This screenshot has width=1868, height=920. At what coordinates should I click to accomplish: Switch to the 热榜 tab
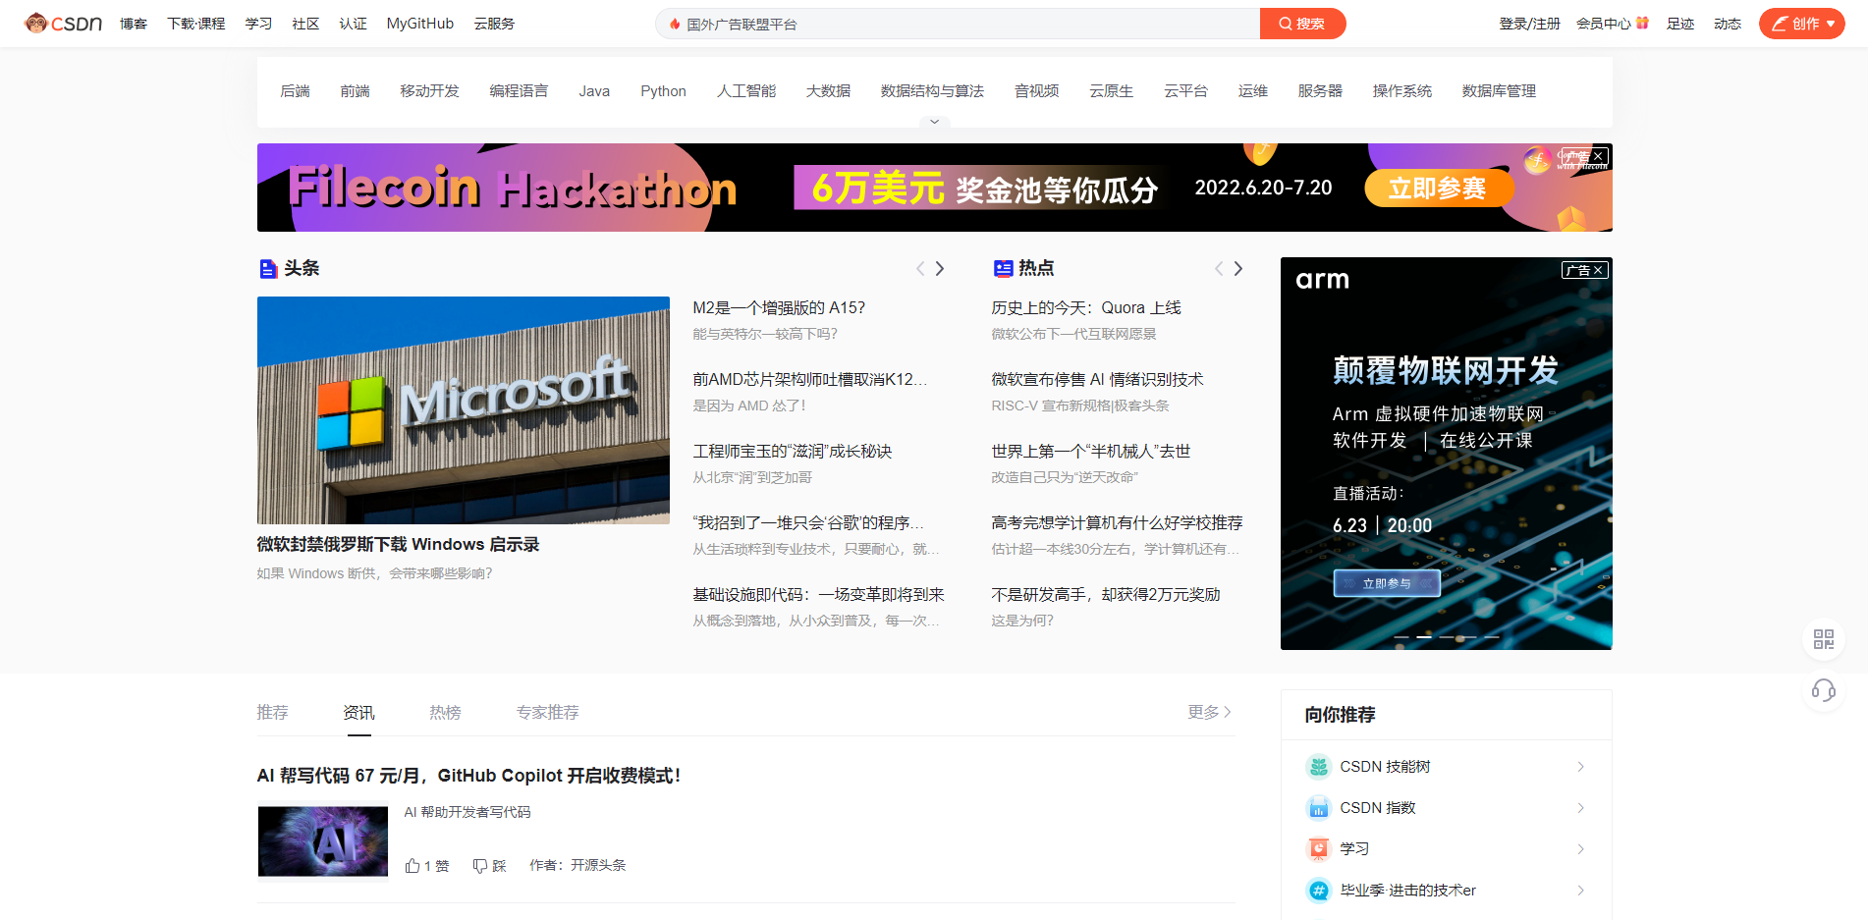pyautogui.click(x=445, y=712)
